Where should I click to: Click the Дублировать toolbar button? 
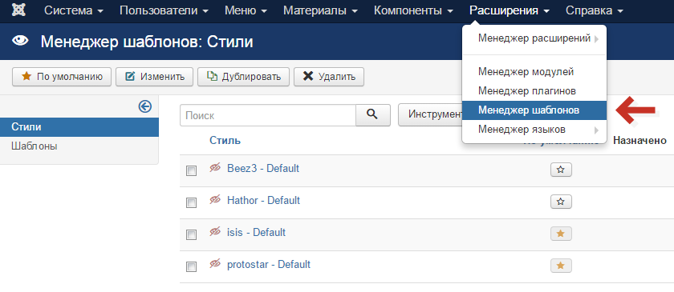coord(243,77)
